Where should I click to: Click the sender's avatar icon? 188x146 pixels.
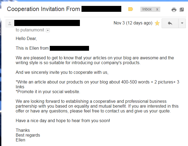(10, 23)
